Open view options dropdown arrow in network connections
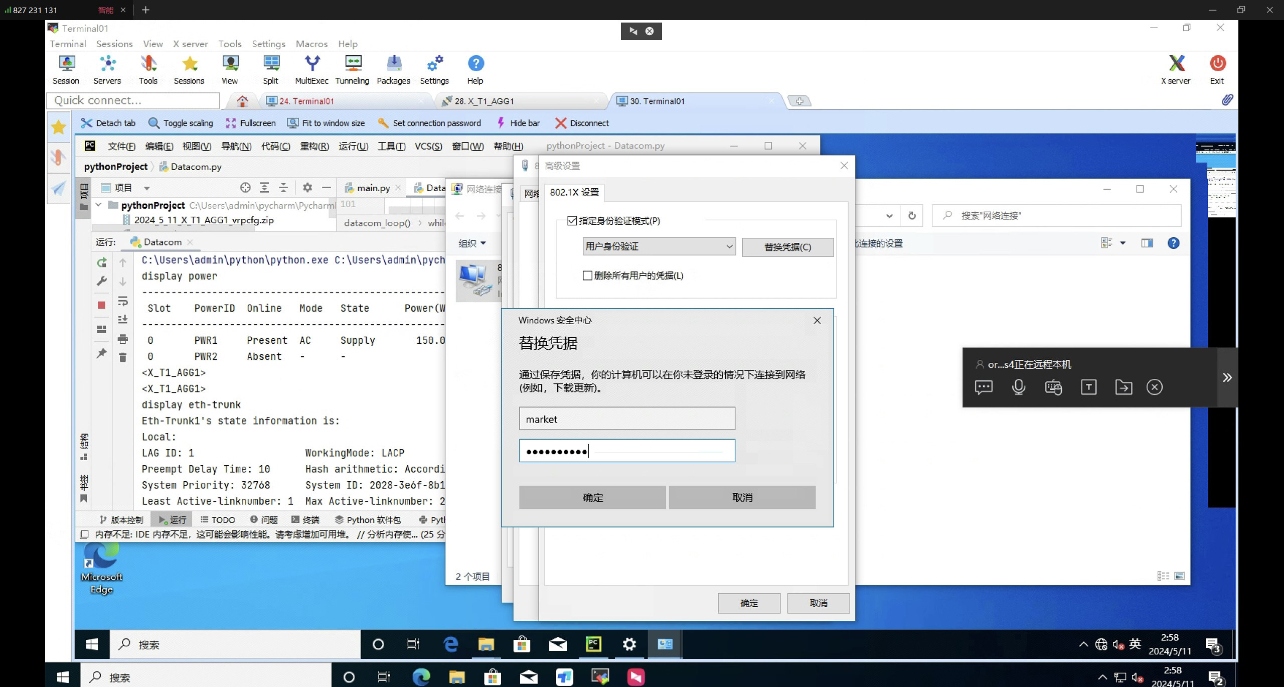 click(1123, 243)
